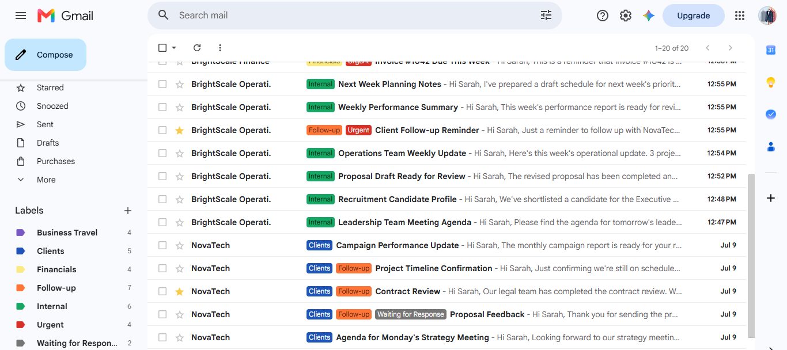
Task: Tick checkbox for Operations Team Weekly Update
Action: point(162,153)
